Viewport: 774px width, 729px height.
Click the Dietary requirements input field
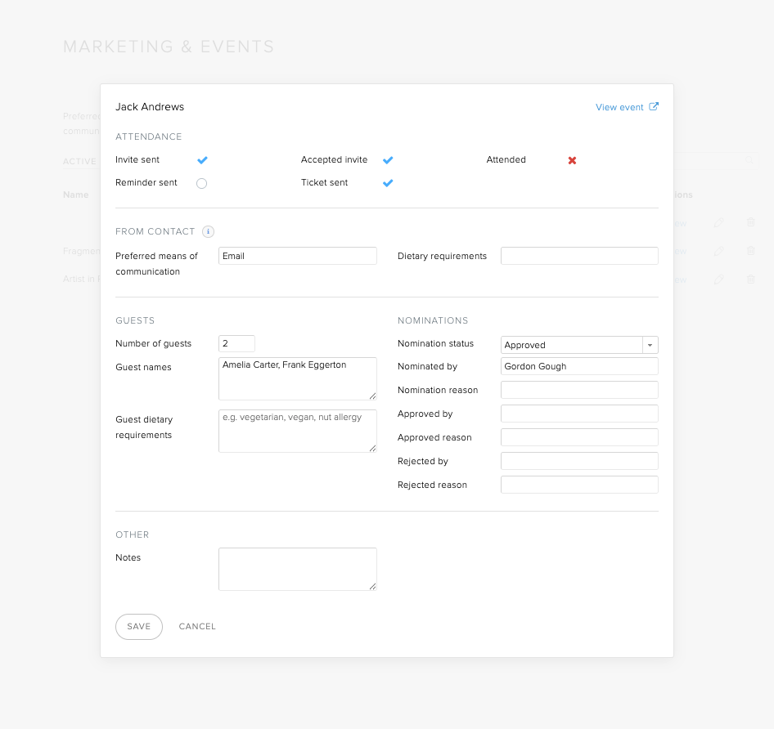pos(579,256)
